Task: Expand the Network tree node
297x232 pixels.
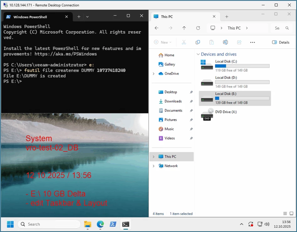Action: [x=154, y=166]
